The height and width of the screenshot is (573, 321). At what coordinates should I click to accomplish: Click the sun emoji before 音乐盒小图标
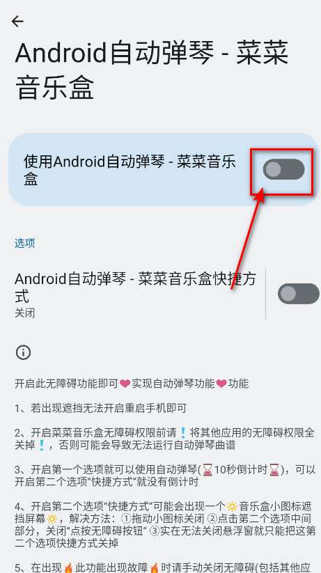click(232, 506)
